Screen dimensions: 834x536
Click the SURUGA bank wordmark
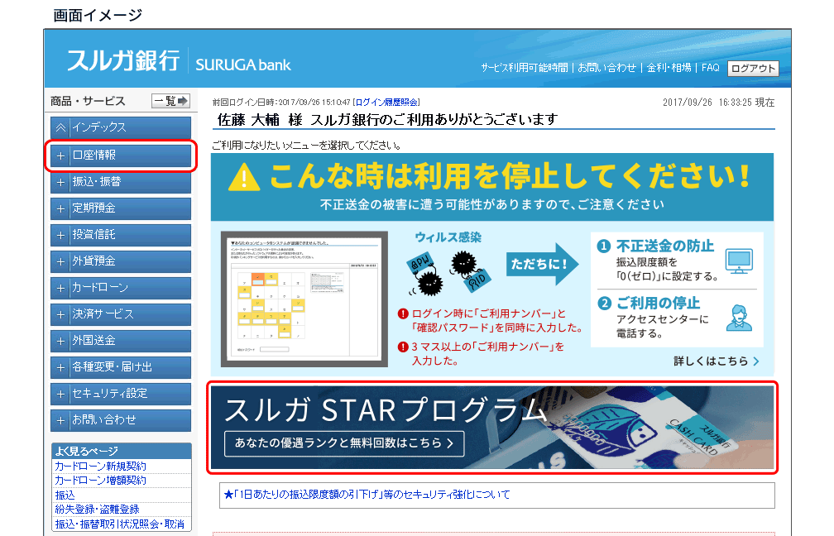click(x=243, y=65)
